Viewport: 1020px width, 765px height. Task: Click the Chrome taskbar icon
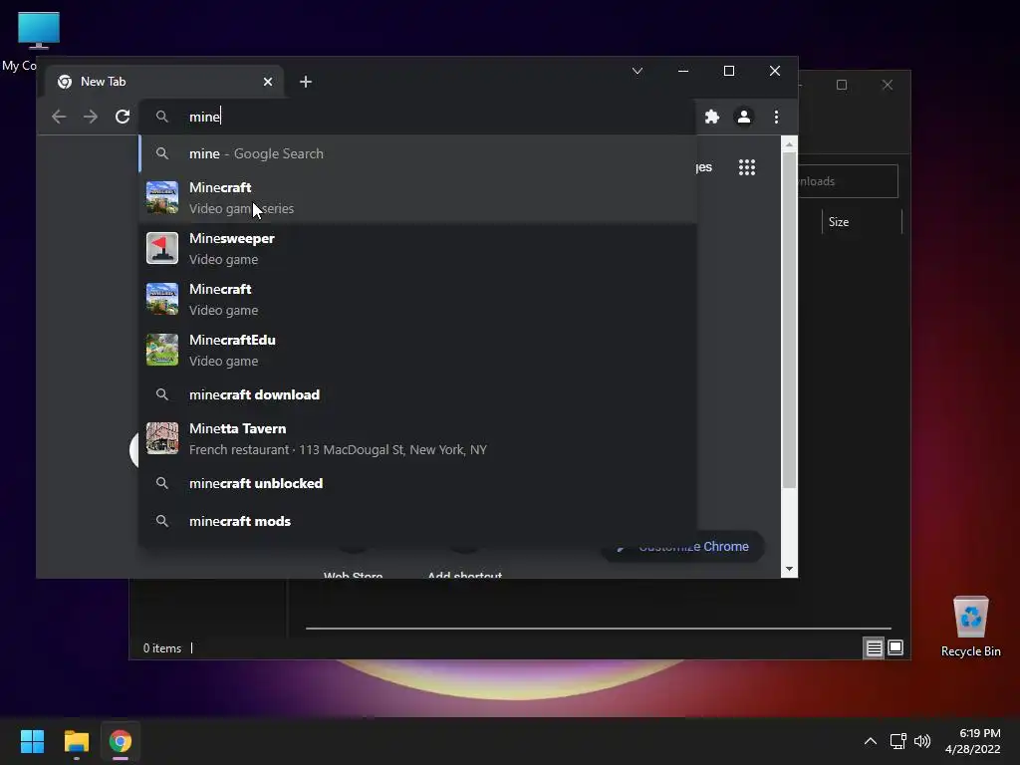click(121, 741)
